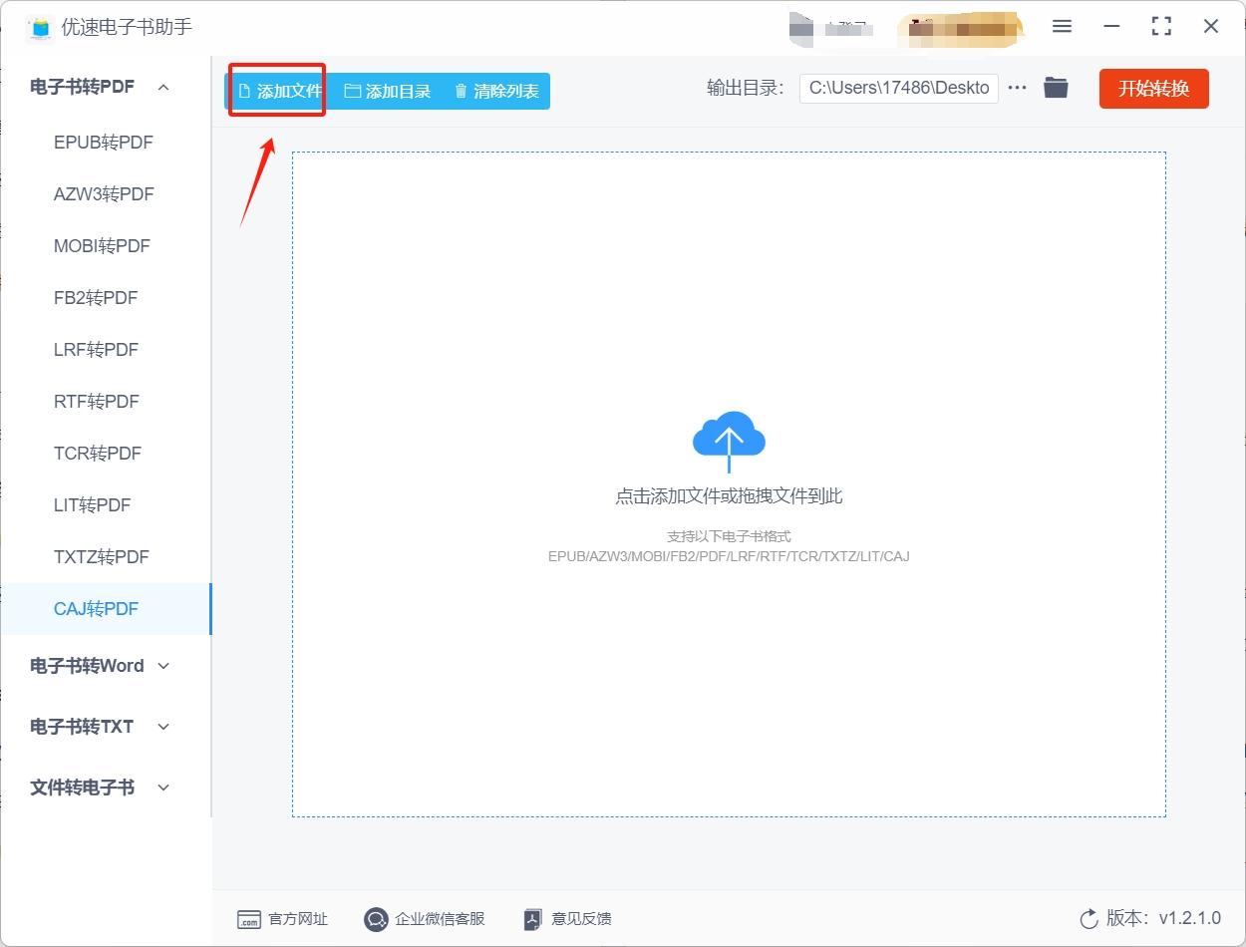This screenshot has width=1246, height=947.
Task: Click the 添加目录 folder button
Action: point(388,91)
